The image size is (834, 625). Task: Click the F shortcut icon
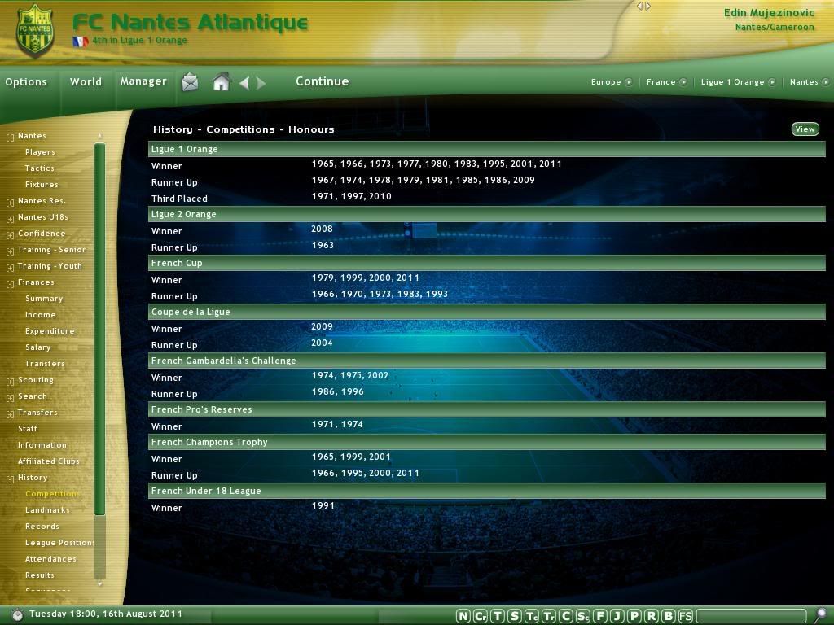coord(600,616)
